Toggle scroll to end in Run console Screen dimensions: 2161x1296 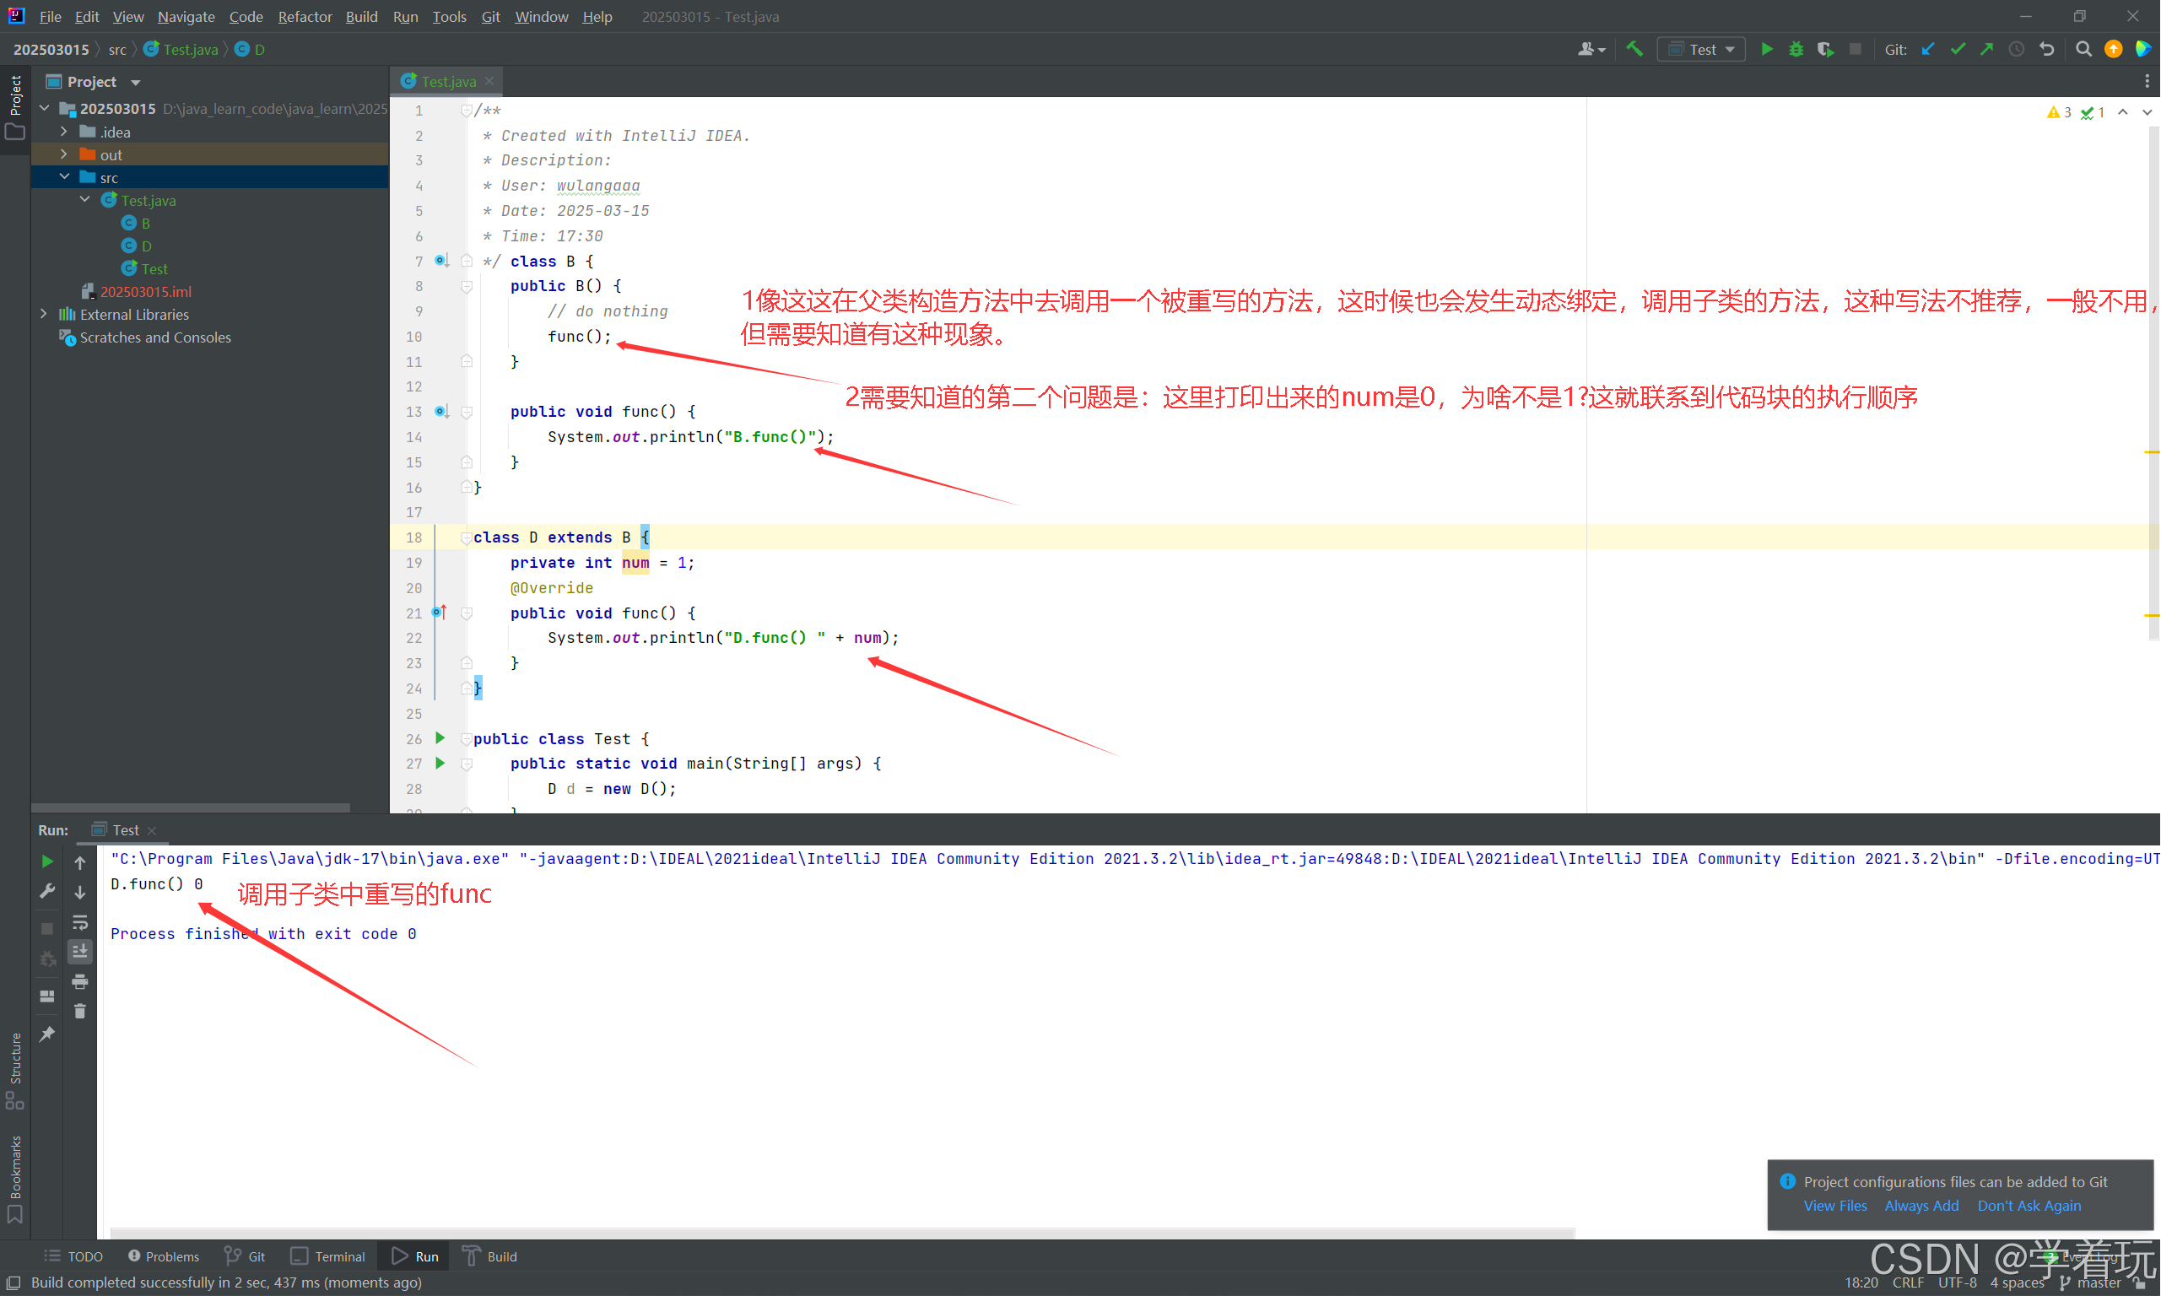tap(79, 951)
